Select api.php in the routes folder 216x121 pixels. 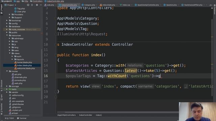click(17, 74)
